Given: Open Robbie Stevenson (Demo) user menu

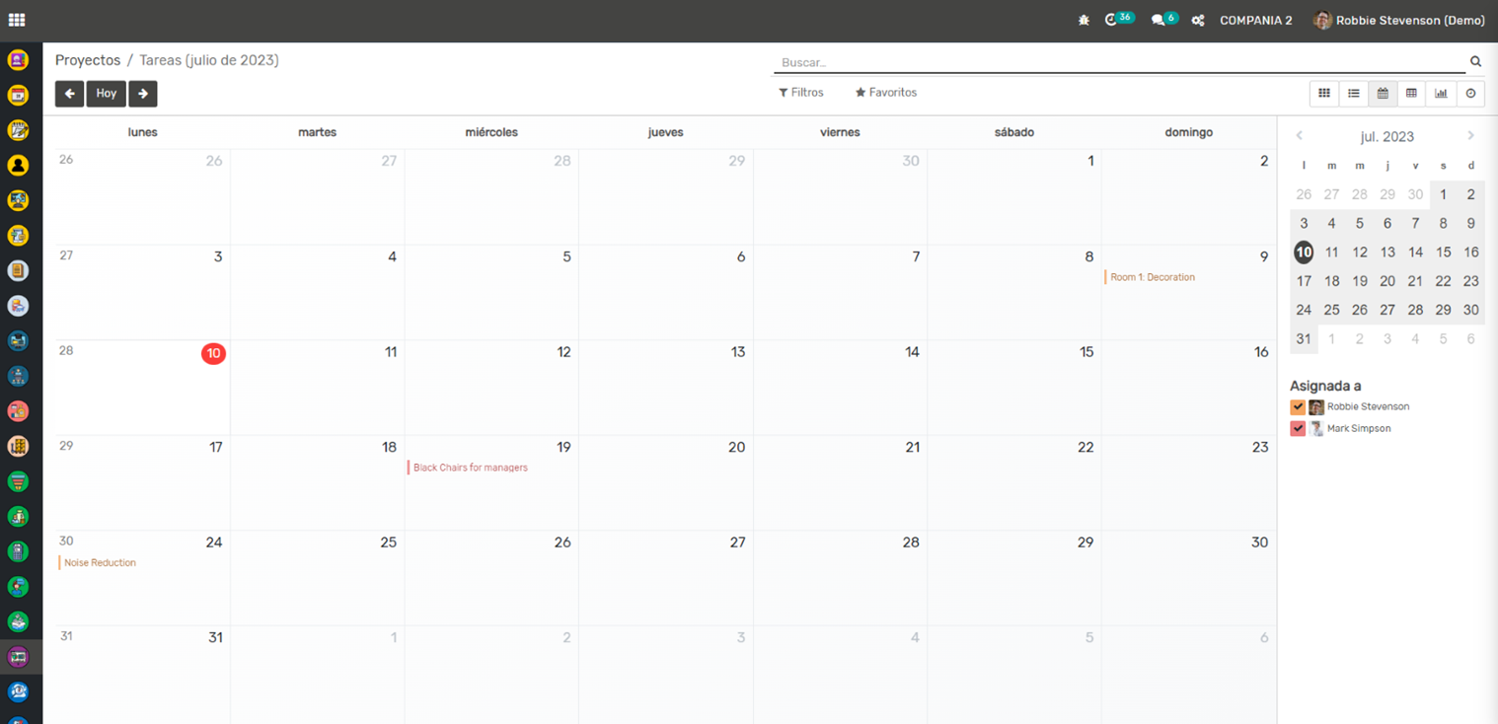Looking at the screenshot, I should coord(1399,21).
